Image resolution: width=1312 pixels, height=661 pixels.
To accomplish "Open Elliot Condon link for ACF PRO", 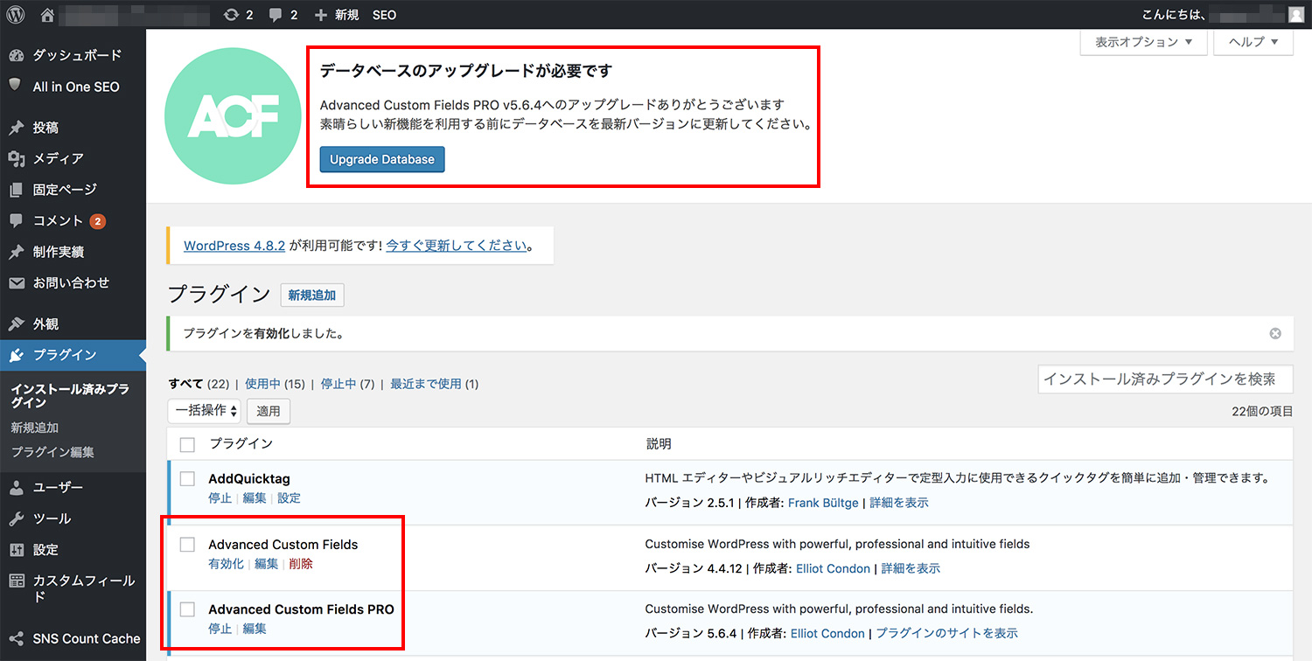I will [827, 633].
